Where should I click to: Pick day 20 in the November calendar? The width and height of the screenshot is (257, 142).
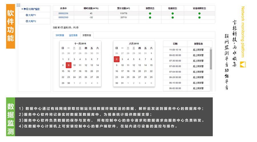pyautogui.click(x=92, y=71)
